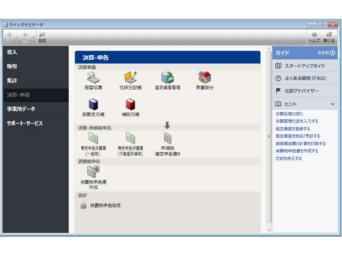Open the 仕訳を修正する hint link
342x256 pixels.
click(288, 158)
